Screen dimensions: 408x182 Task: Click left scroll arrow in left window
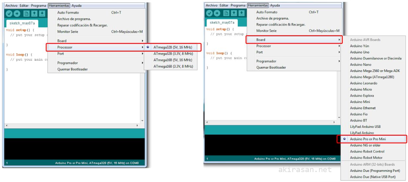6,126
